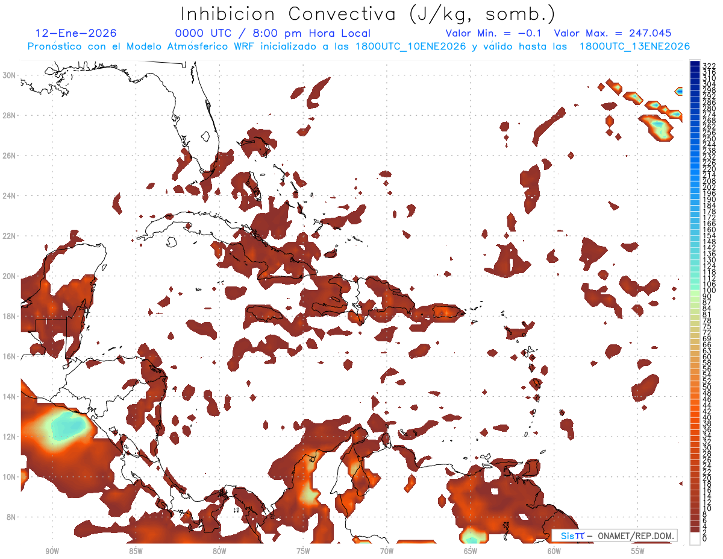The height and width of the screenshot is (559, 723).
Task: Click the "75W" longitude label
Action: click(303, 551)
